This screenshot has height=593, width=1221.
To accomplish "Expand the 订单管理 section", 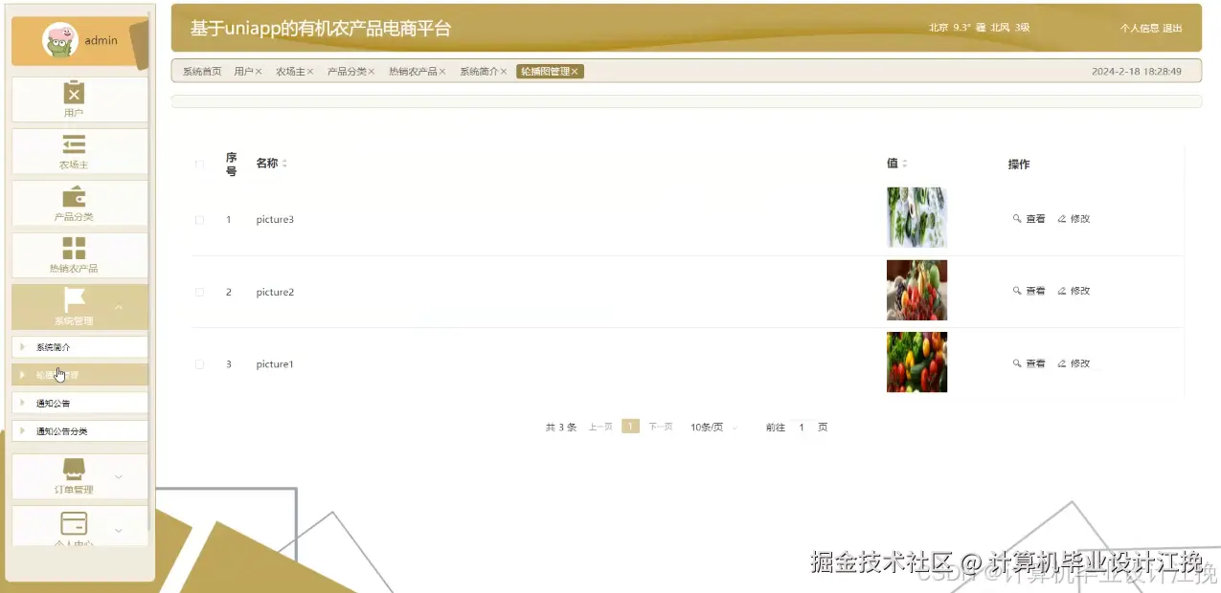I will pos(120,477).
